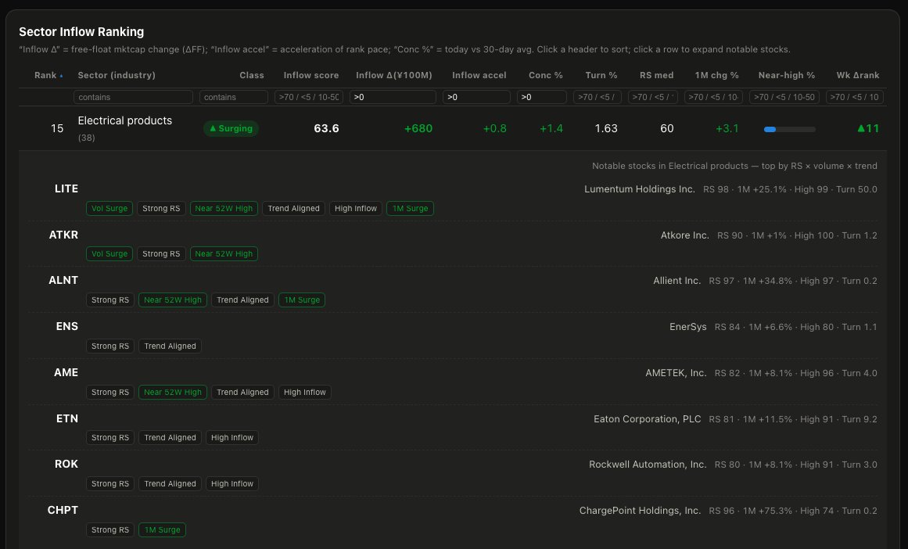The width and height of the screenshot is (908, 549).
Task: Sort by the Class column header
Action: [251, 75]
